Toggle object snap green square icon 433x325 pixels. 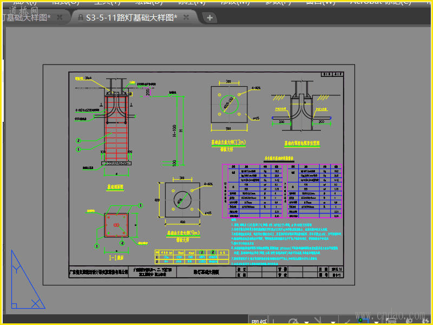(364, 321)
